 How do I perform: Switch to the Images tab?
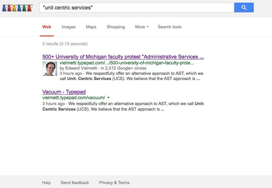click(68, 27)
